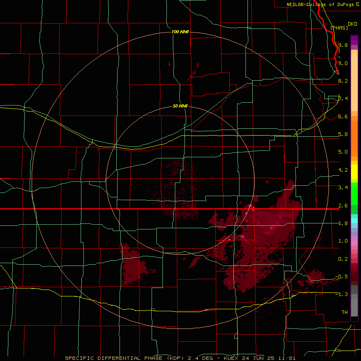Pick the peach segment of the color bar
361x361 pixels.
pyautogui.click(x=354, y=82)
